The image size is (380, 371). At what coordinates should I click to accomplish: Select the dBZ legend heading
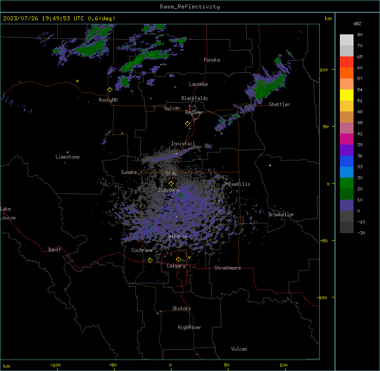(357, 23)
